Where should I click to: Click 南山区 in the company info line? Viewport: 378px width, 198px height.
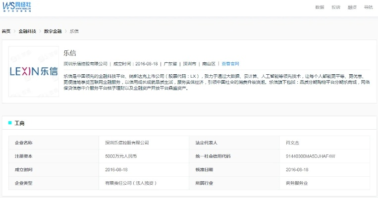209,64
